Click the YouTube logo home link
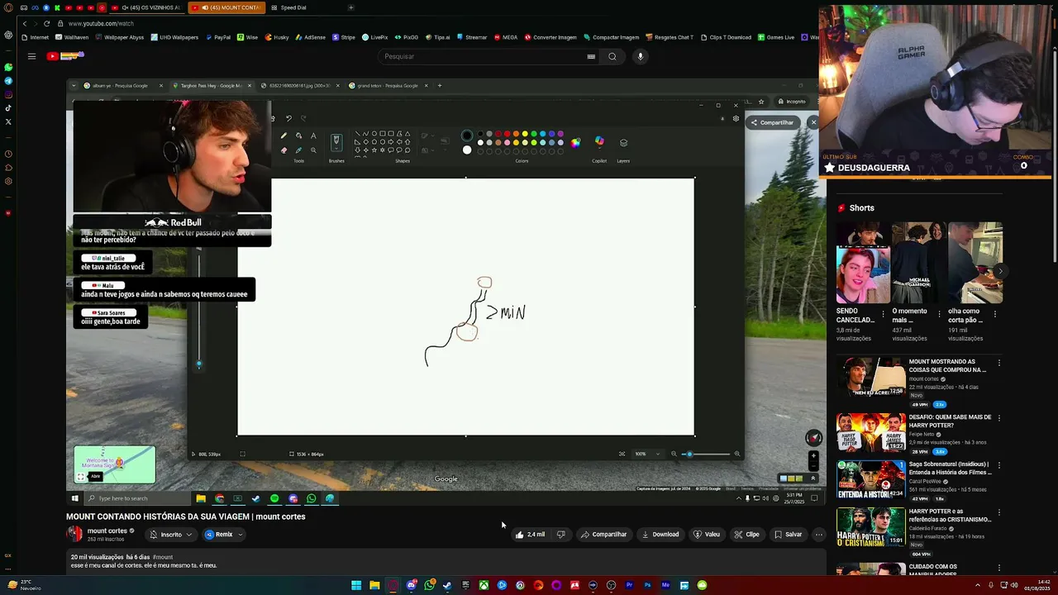Image resolution: width=1058 pixels, height=595 pixels. point(66,56)
